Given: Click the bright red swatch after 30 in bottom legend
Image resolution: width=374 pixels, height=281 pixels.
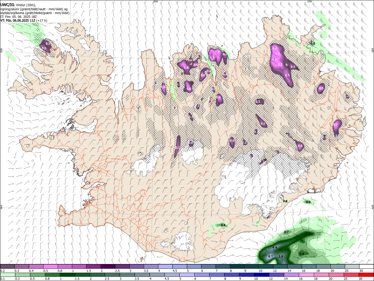Looking at the screenshot, I should [366, 275].
